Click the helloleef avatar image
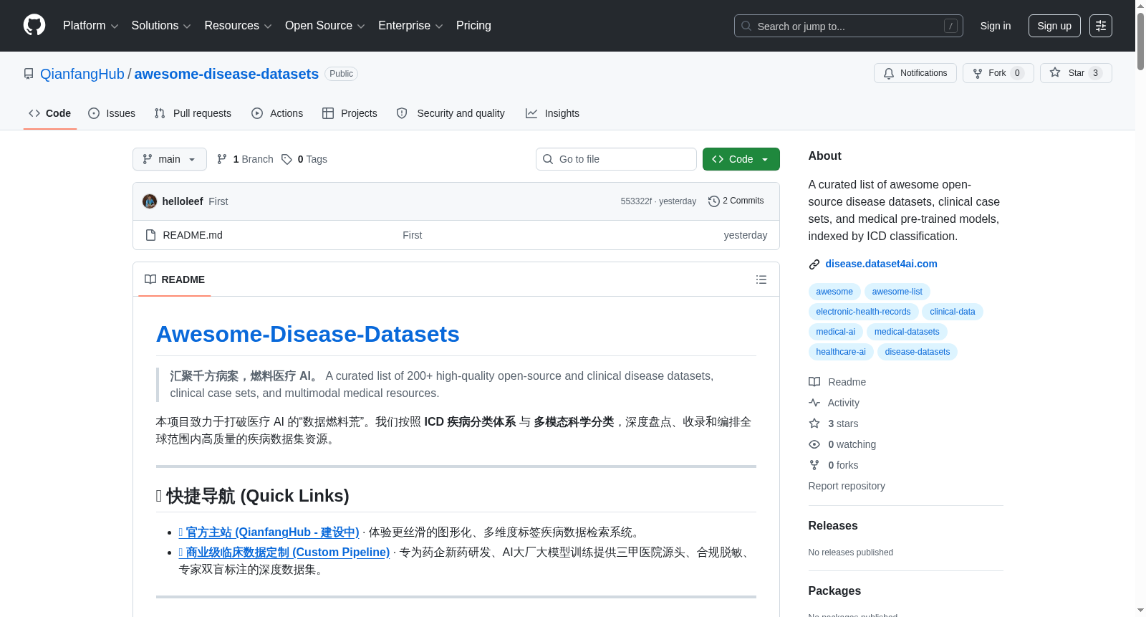 pos(150,201)
